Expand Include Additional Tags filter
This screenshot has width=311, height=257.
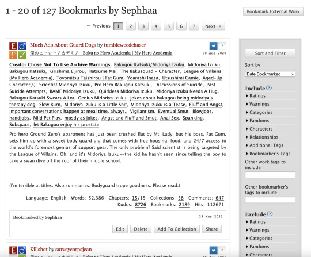pos(264,145)
